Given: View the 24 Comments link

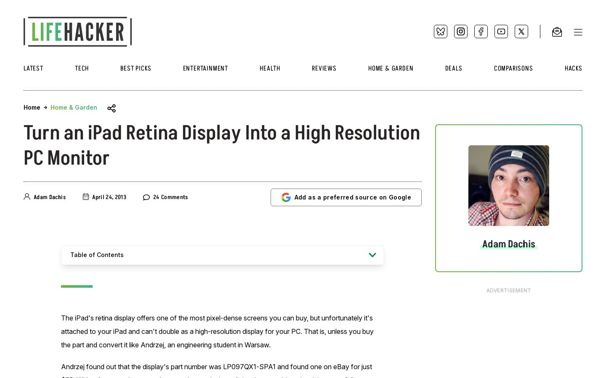Looking at the screenshot, I should [x=170, y=197].
